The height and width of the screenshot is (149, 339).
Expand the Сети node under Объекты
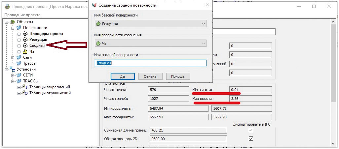(x=13, y=57)
